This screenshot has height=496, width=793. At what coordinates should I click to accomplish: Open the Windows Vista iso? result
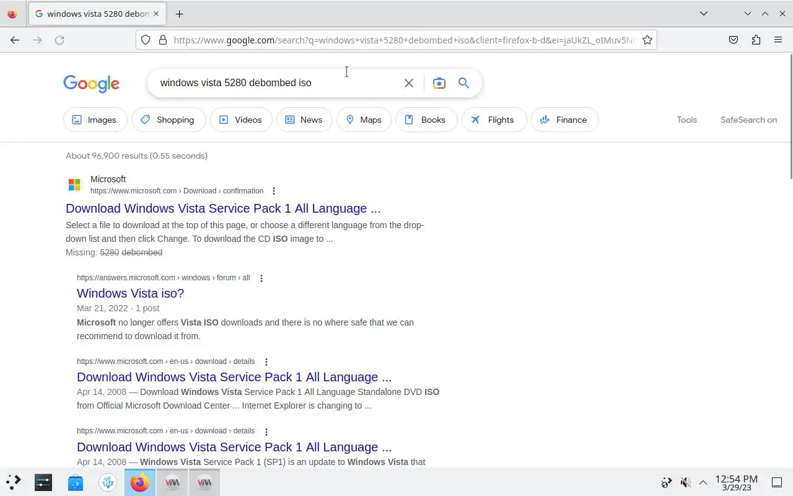coord(130,293)
